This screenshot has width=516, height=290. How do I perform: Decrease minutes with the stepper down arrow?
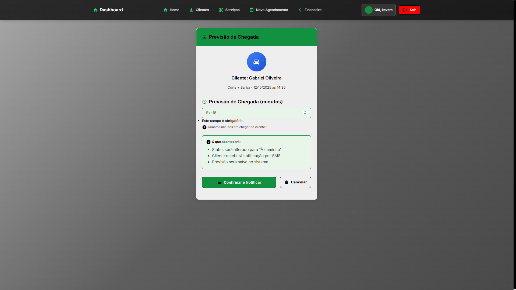click(x=305, y=114)
